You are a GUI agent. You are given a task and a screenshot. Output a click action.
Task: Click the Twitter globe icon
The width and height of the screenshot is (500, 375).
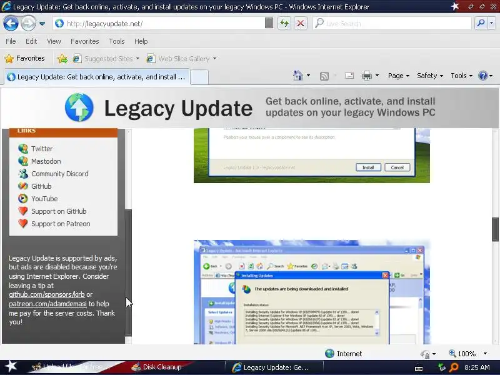(23, 149)
